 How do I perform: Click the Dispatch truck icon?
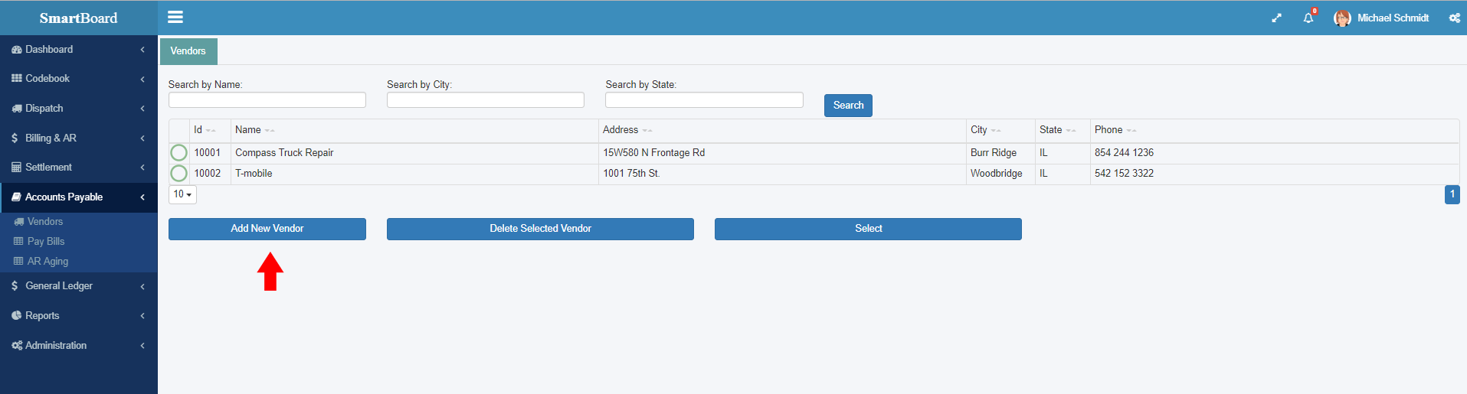17,109
